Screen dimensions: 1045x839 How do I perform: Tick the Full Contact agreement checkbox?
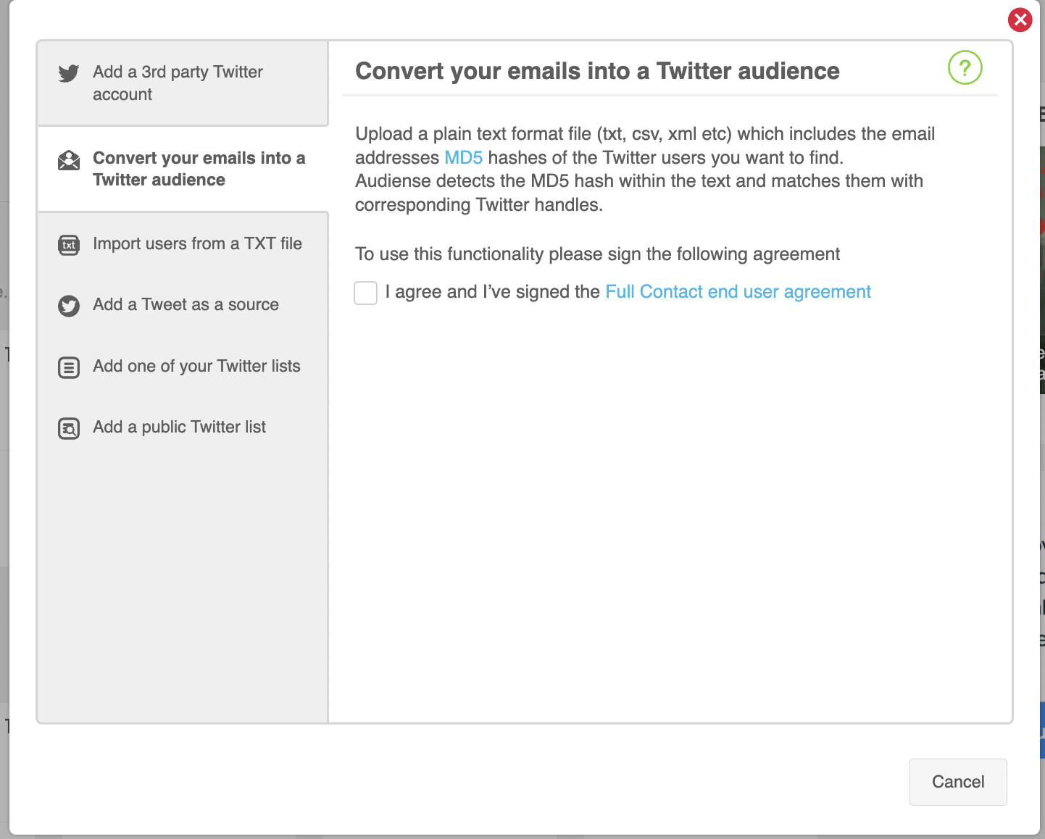365,293
